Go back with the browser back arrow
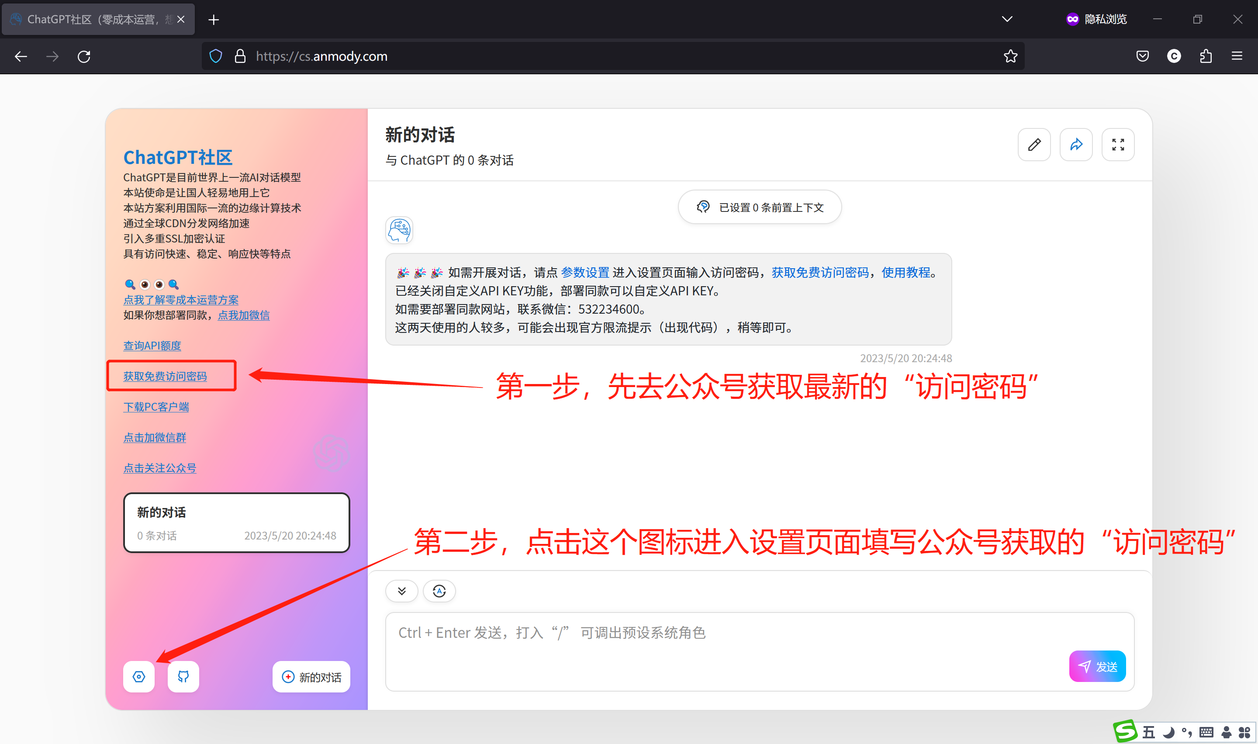1258x744 pixels. (21, 56)
